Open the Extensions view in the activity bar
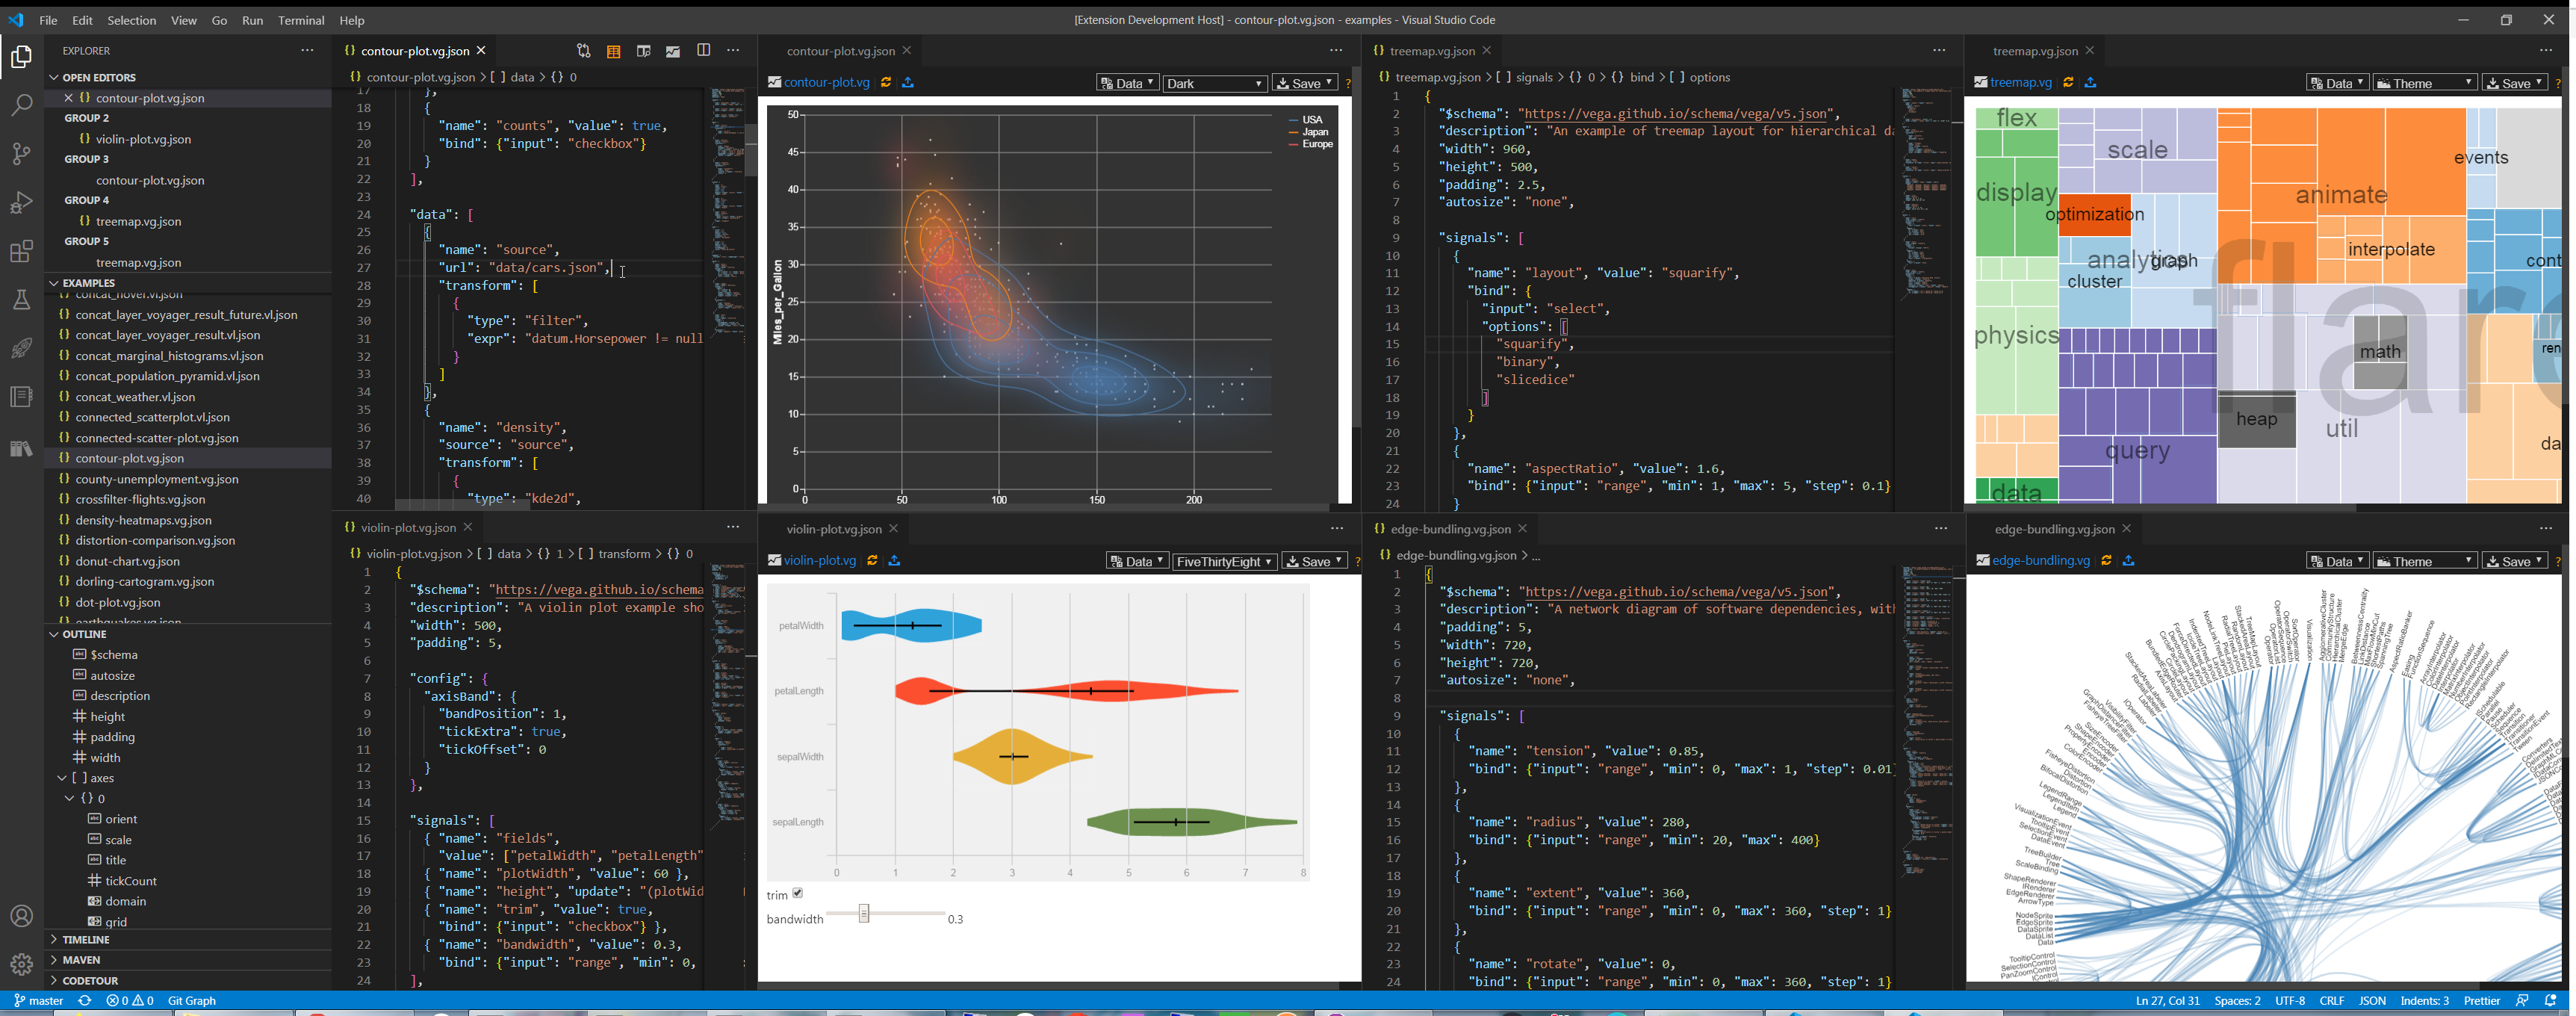 coord(21,252)
